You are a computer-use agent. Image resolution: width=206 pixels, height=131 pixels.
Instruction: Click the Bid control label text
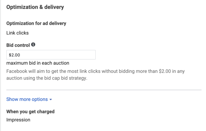(x=18, y=45)
